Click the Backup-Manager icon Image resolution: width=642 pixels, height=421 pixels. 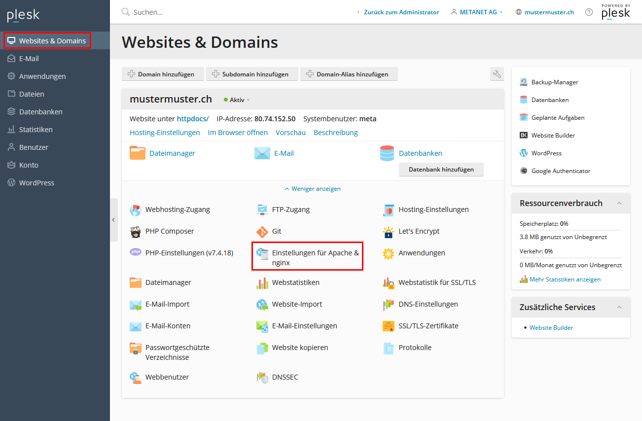pos(524,82)
